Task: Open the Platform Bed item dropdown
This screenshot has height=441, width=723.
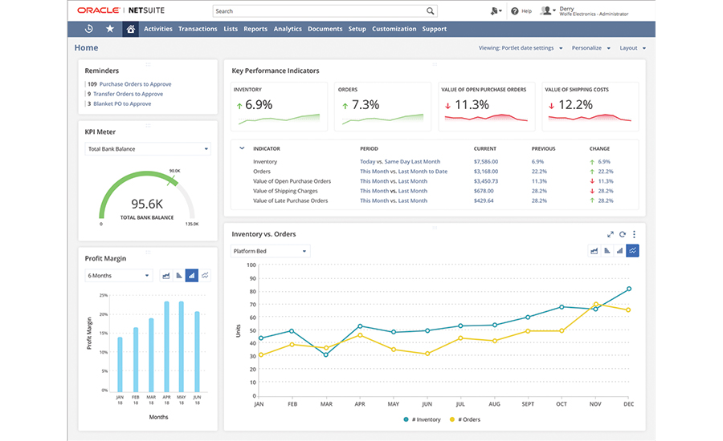Action: (270, 251)
